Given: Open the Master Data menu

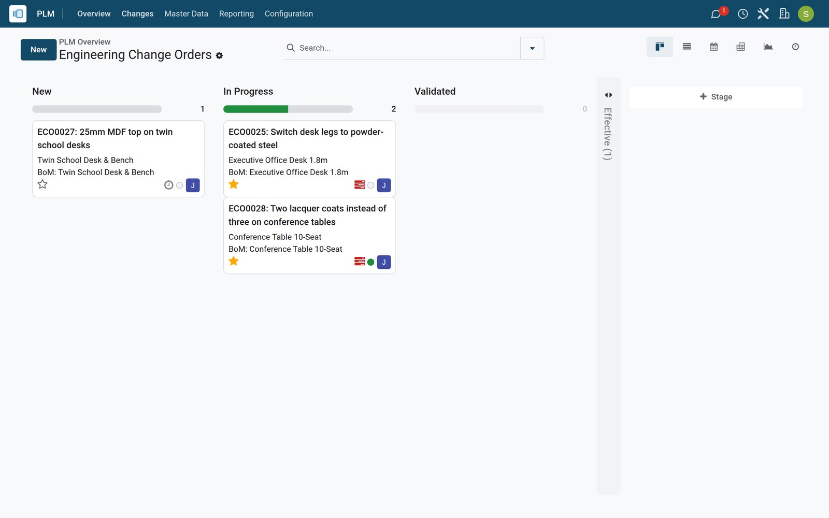Looking at the screenshot, I should click(186, 14).
